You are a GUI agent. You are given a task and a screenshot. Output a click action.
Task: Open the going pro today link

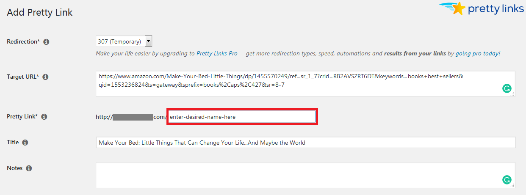pos(478,54)
